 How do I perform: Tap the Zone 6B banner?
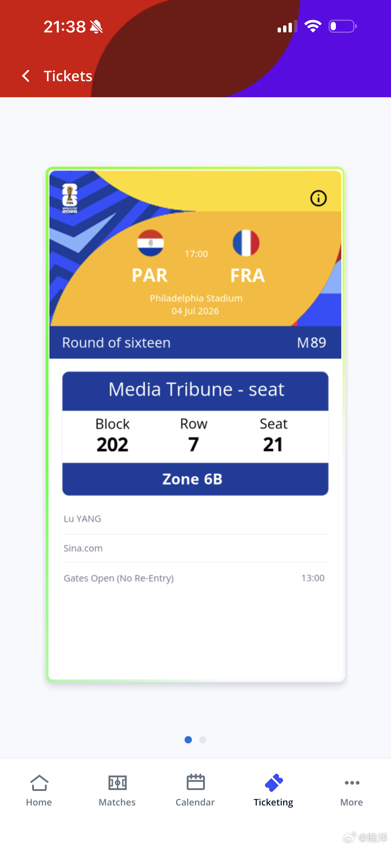click(195, 479)
